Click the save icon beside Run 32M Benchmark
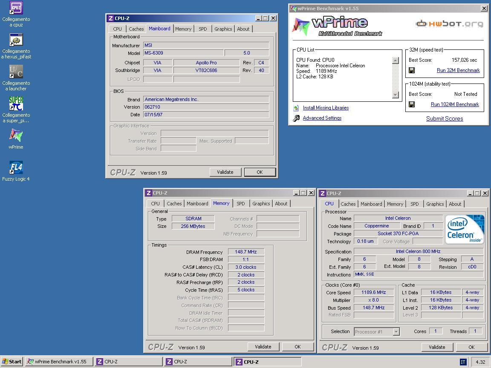Image resolution: width=491 pixels, height=368 pixels. [412, 70]
